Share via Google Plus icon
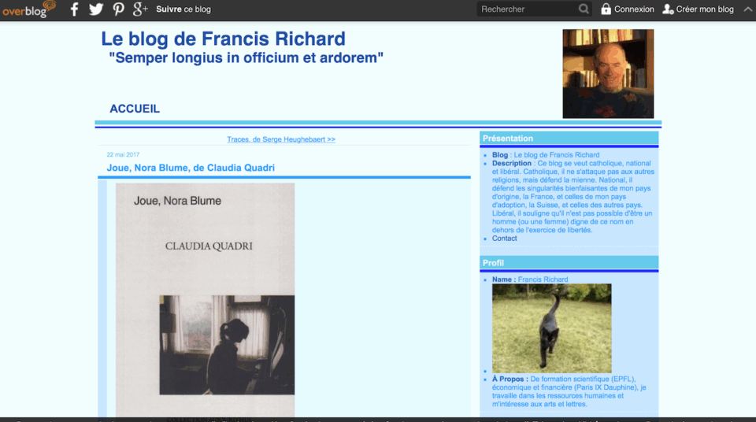756x422 pixels. [140, 9]
